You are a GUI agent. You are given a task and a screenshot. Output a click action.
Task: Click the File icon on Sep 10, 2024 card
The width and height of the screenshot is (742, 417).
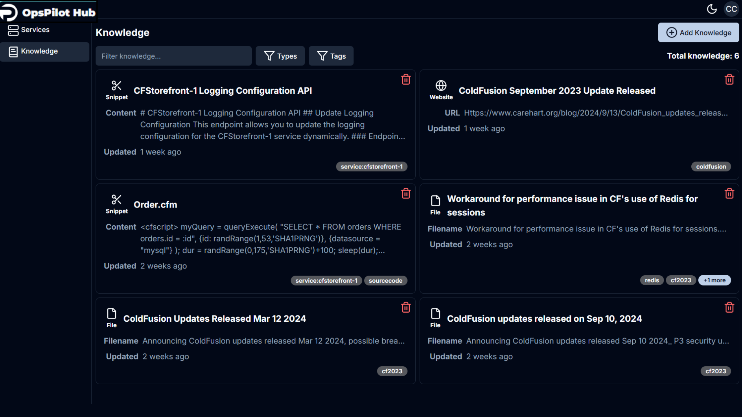435,313
